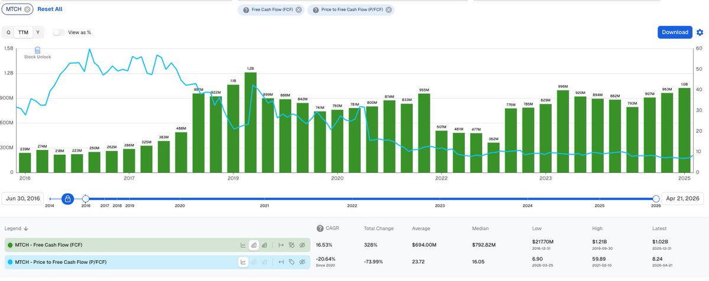Click blue color dot of P/FCF row

pos(9,262)
